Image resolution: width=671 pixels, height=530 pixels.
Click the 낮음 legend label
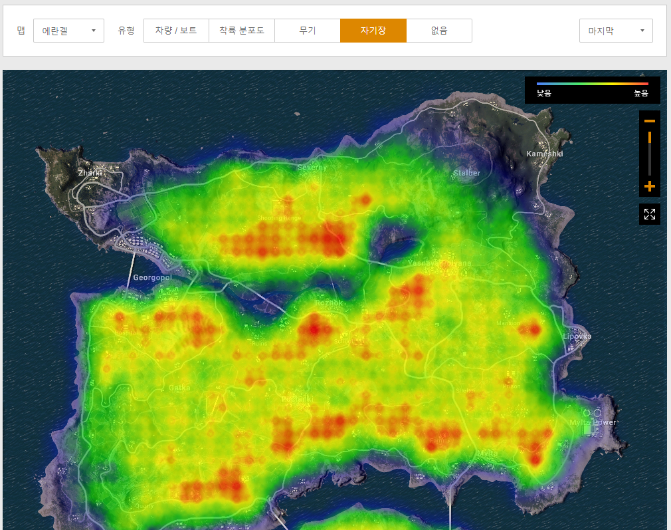tap(544, 93)
